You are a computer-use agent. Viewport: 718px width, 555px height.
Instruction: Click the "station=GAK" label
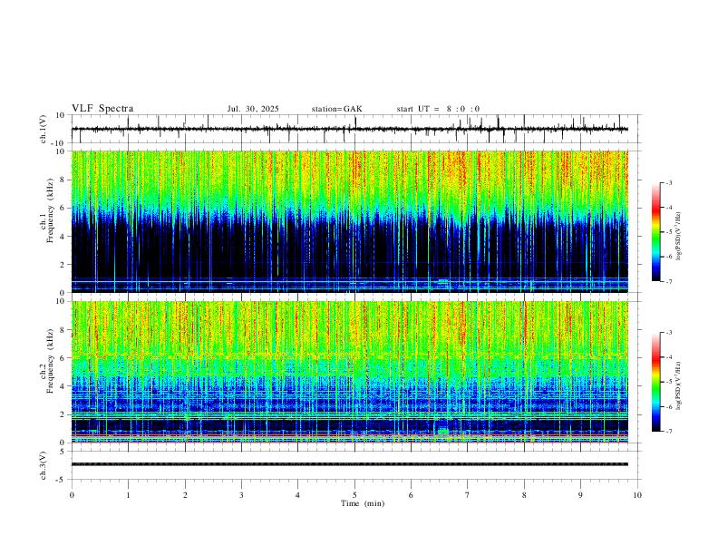pos(336,109)
